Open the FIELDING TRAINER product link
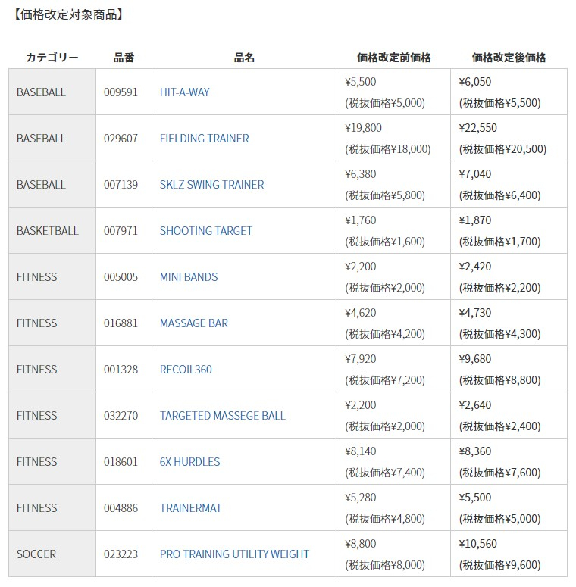 click(204, 139)
